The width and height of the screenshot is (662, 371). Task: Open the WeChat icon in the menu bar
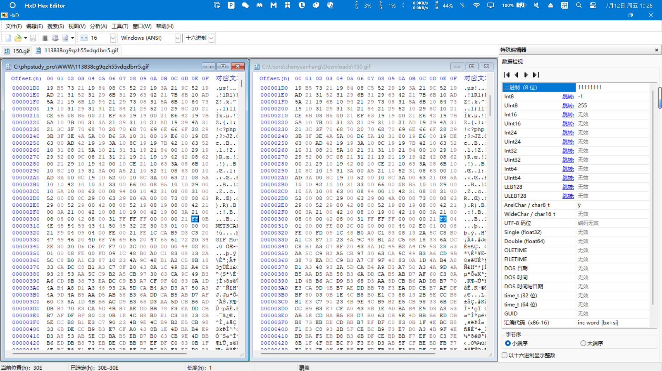pos(245,6)
